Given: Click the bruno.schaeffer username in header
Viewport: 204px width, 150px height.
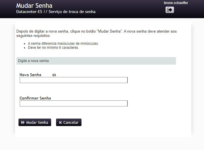Looking at the screenshot, I should pos(176,3).
